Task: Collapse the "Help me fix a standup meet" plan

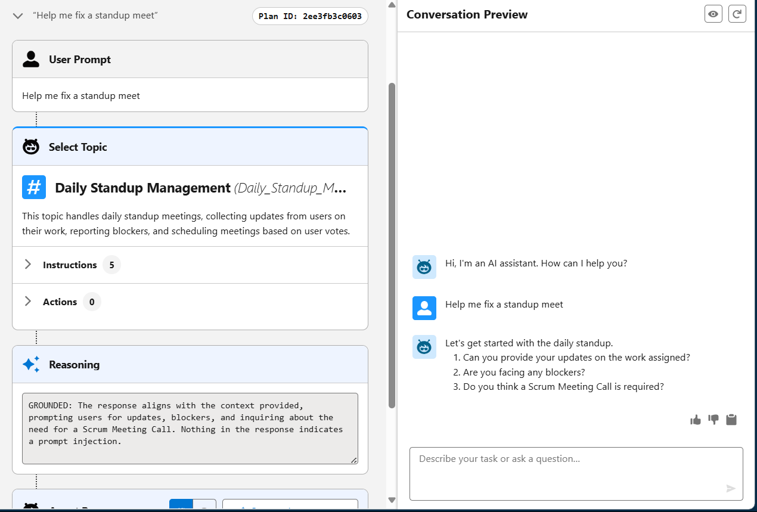Action: coord(18,15)
